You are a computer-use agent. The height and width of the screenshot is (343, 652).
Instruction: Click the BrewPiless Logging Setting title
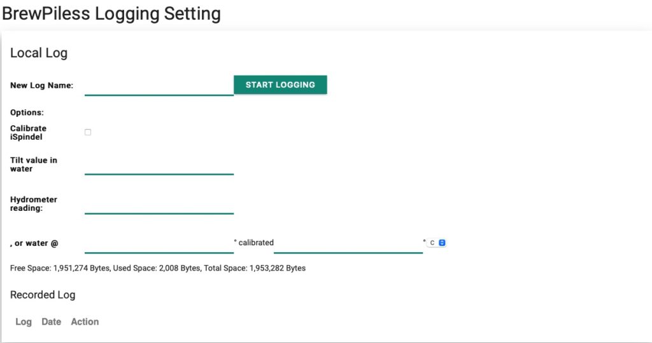pos(111,13)
